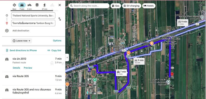This screenshot has height=99, width=206.
Task: Click the 7 min 3.9 km route label
Action: coord(122,73)
